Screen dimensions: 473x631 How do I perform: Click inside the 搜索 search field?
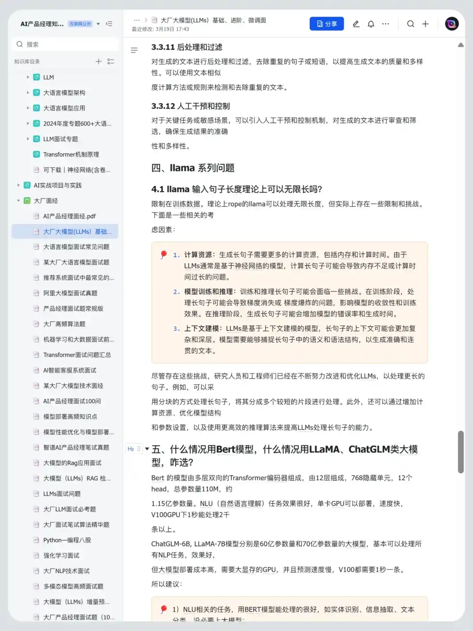click(65, 44)
